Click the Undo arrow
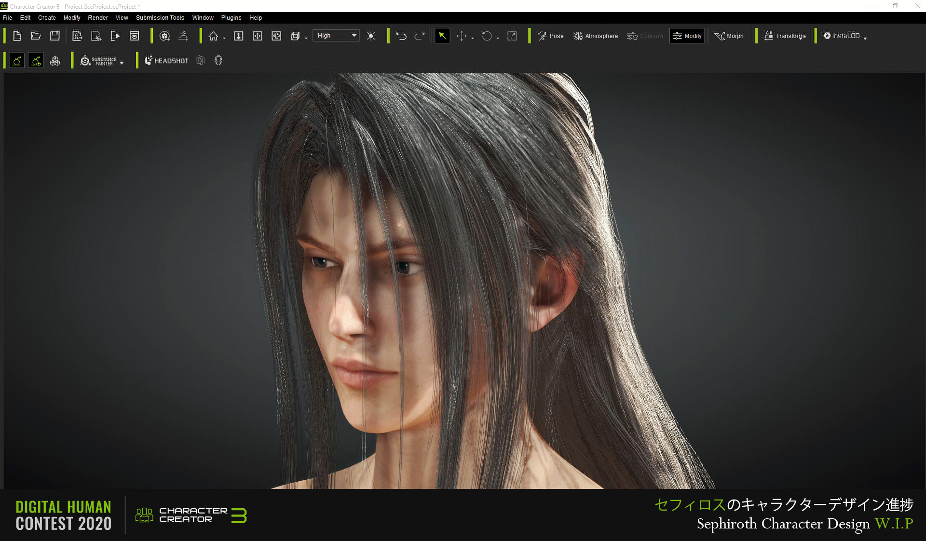The width and height of the screenshot is (926, 541). point(401,36)
